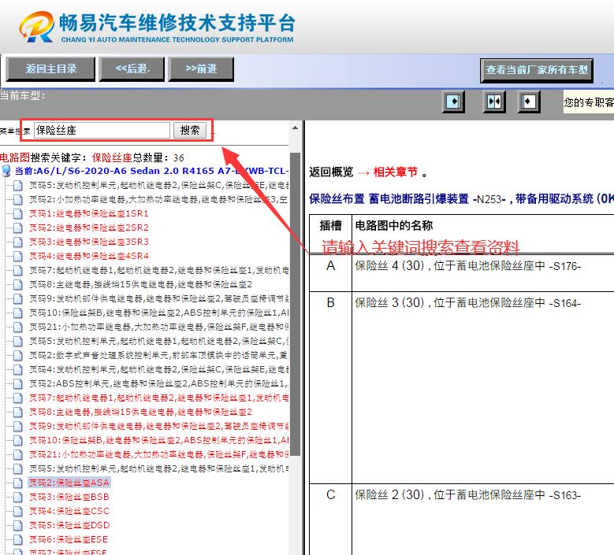Screen dimensions: 614x555
Task: Click page icon of 页码5:保险丝座DSD
Action: click(x=17, y=525)
